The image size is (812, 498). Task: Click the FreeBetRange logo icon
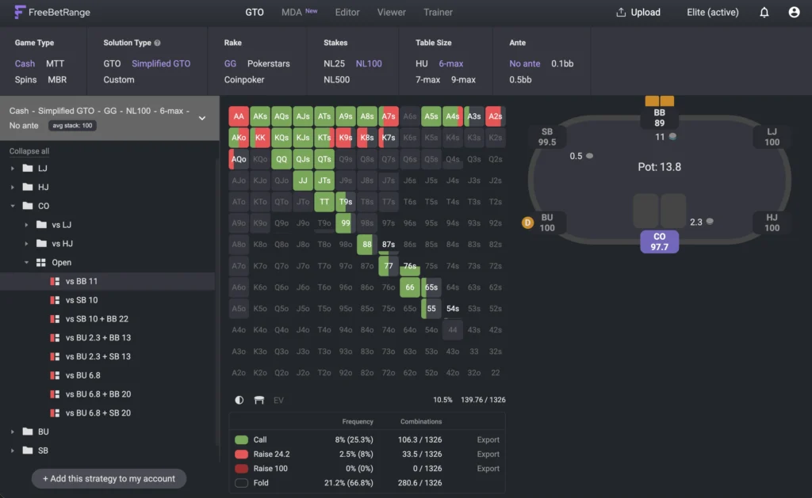(x=20, y=13)
